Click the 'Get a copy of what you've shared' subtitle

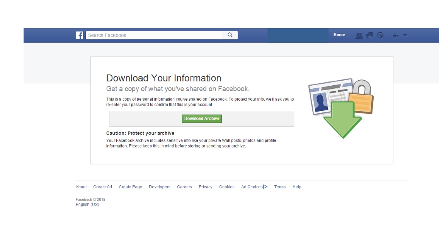click(178, 89)
